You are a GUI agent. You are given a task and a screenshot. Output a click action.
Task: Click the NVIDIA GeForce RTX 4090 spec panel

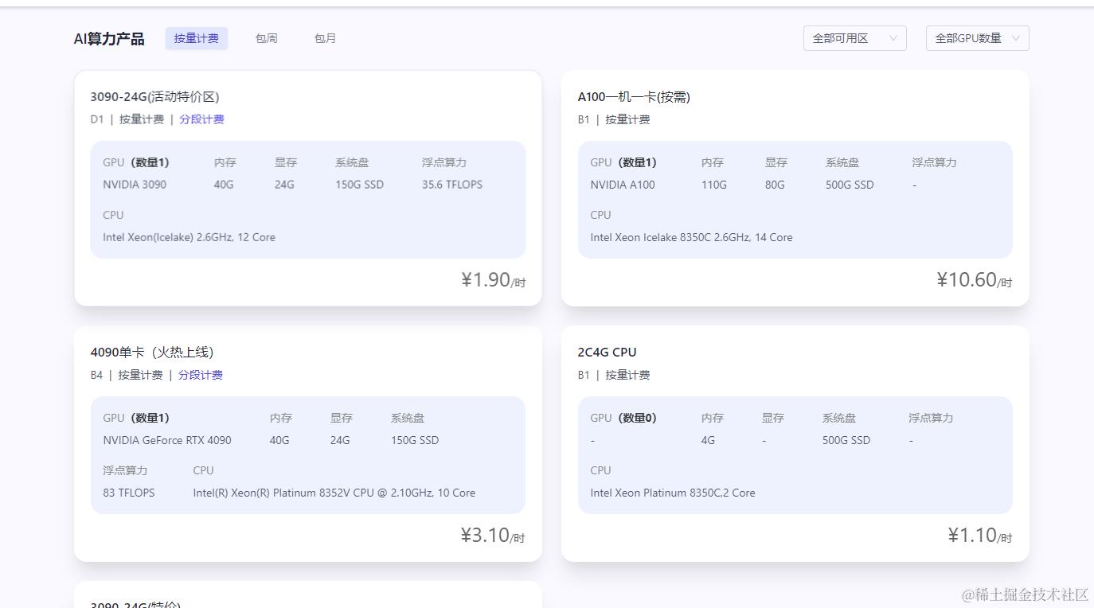coord(307,455)
